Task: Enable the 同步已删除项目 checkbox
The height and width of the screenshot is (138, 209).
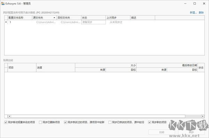Action: click(x=40, y=122)
